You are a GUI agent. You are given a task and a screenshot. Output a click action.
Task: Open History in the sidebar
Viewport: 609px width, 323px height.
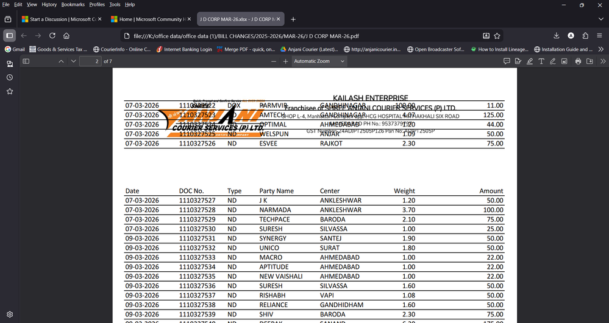click(x=10, y=77)
